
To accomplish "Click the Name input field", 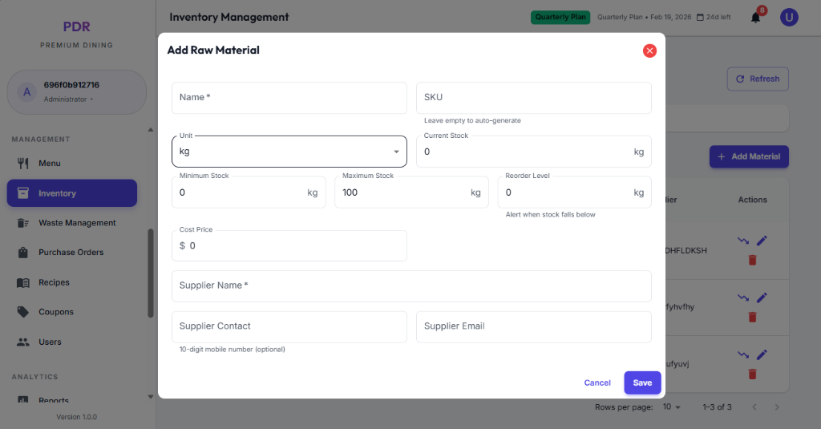I will pyautogui.click(x=289, y=98).
